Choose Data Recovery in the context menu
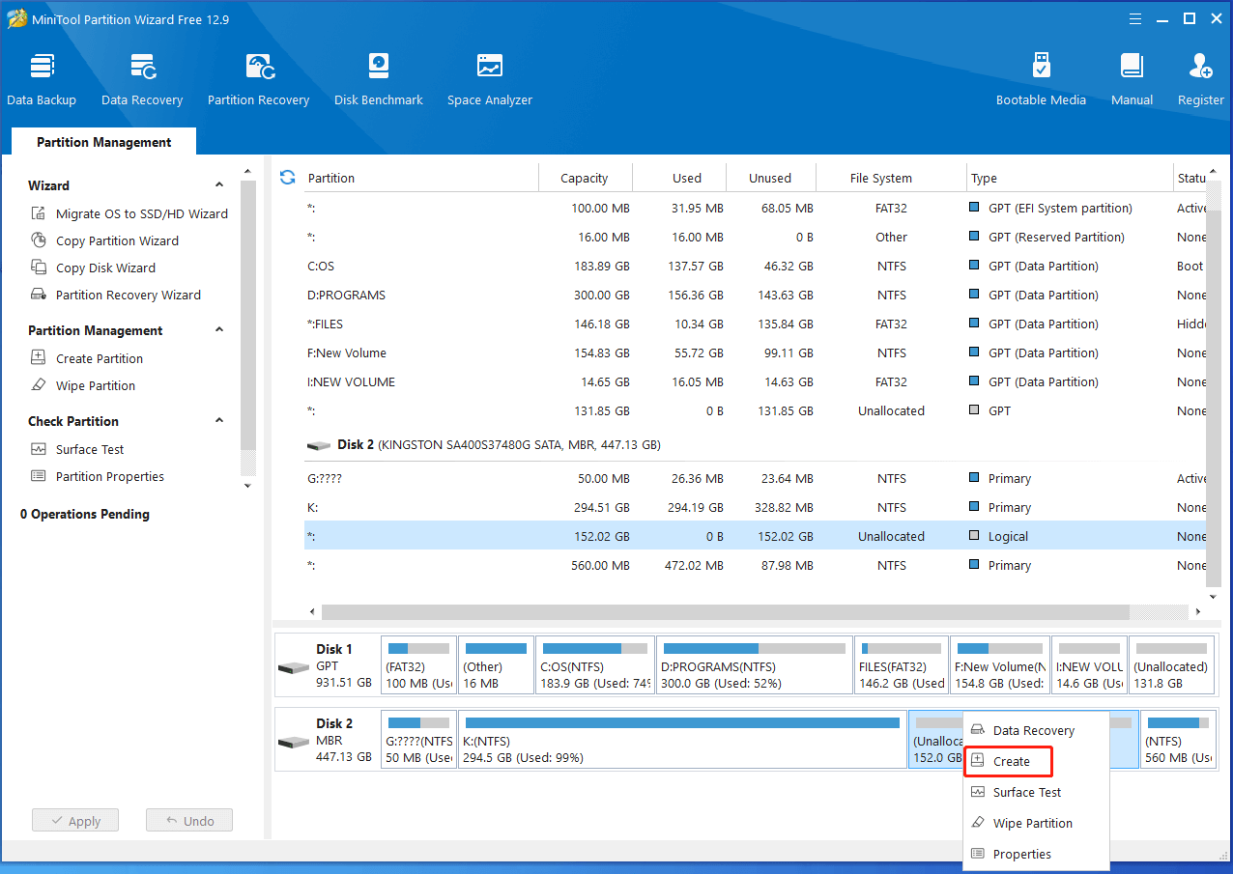The height and width of the screenshot is (874, 1233). pos(1036,730)
